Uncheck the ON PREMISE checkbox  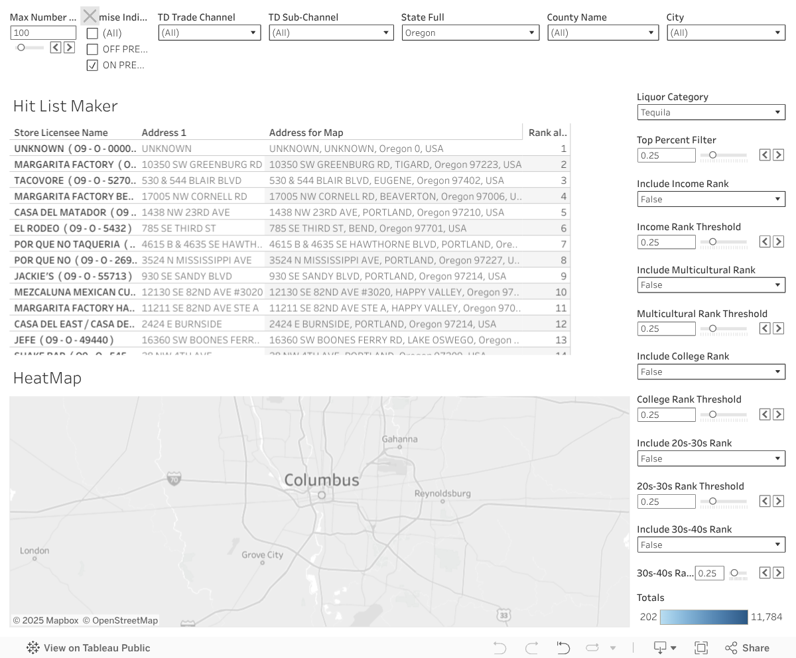point(92,65)
